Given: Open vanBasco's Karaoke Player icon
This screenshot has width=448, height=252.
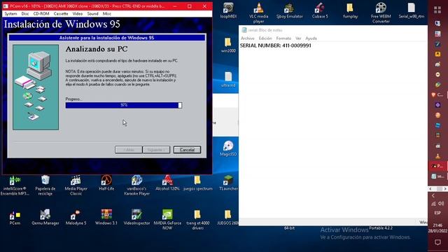Looking at the screenshot, I should tap(137, 185).
